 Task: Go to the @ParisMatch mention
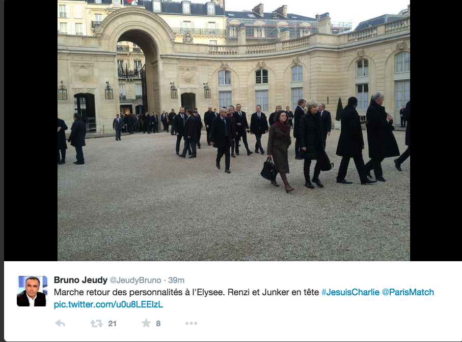(408, 292)
